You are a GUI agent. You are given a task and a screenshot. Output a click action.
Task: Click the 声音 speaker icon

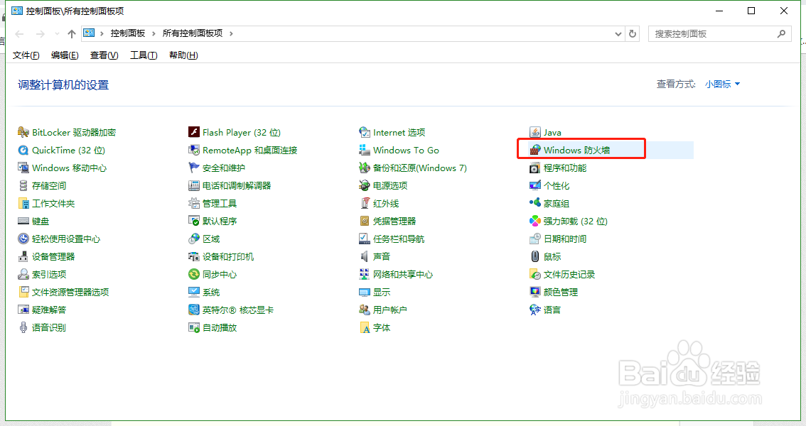[365, 256]
